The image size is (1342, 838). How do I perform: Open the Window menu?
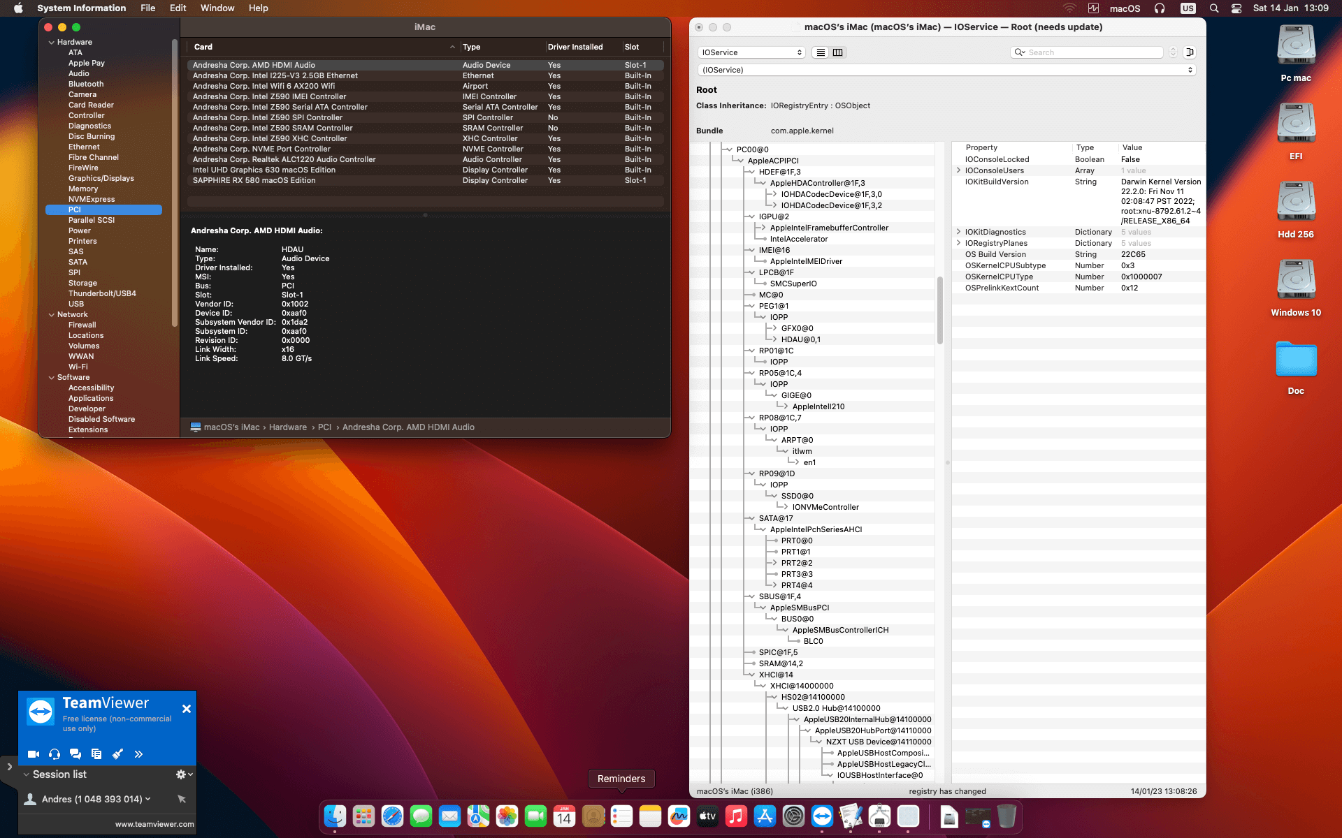tap(217, 8)
